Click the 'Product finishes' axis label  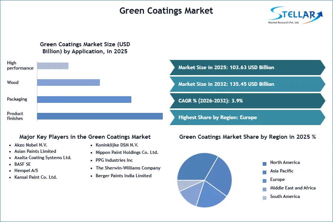click(15, 116)
